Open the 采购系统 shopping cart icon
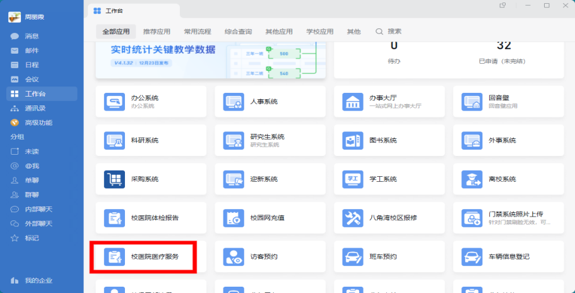Viewport: 575px width, 293px height. [x=114, y=179]
